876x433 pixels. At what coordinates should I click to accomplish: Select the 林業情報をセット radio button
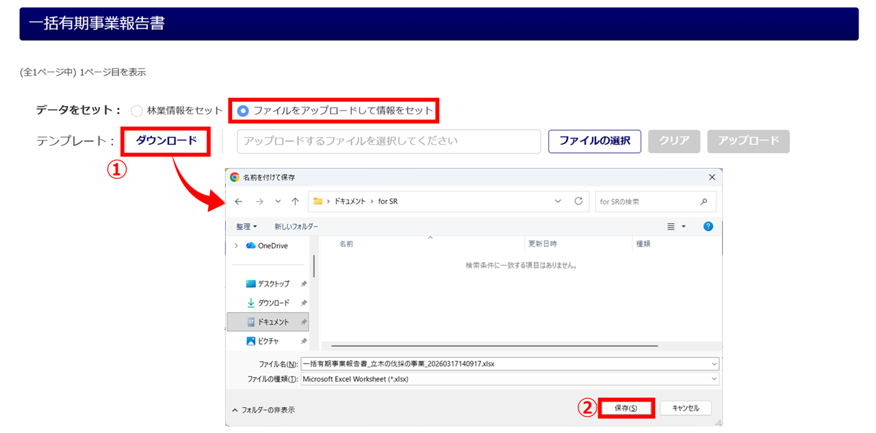137,111
